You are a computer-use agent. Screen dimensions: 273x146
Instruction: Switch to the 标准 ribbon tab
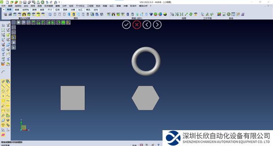tap(9, 9)
